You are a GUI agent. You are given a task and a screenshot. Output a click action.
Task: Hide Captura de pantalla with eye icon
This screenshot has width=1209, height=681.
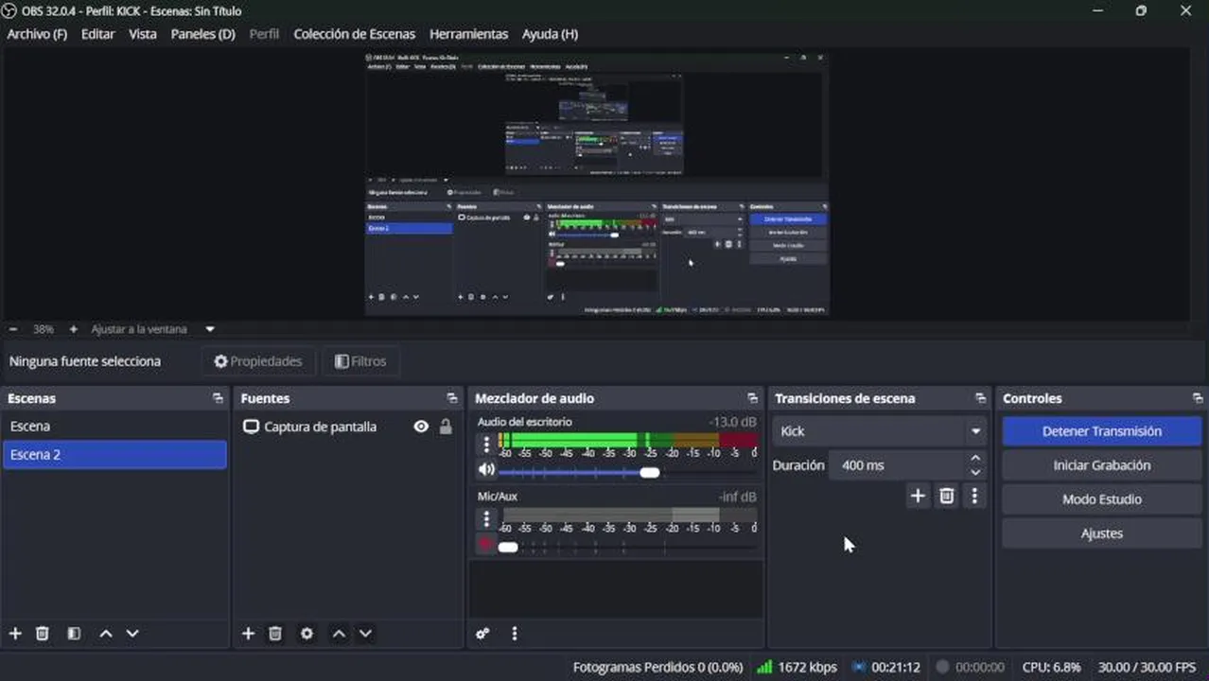pos(421,427)
